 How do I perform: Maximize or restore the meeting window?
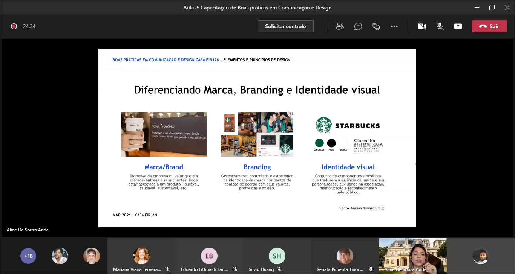coord(492,8)
